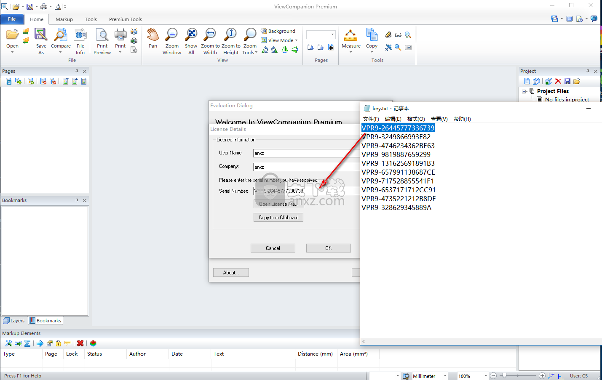Screen dimensions: 602x380
Task: Click the rotate left icon in View group
Action: tap(265, 50)
